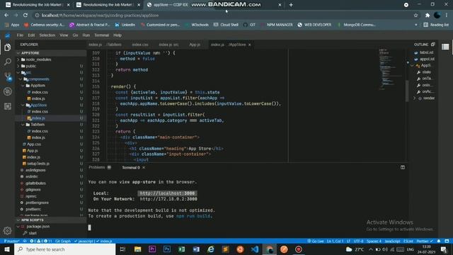The width and height of the screenshot is (453, 255).
Task: Open Sublime Text from the taskbar
Action: pyautogui.click(x=225, y=249)
